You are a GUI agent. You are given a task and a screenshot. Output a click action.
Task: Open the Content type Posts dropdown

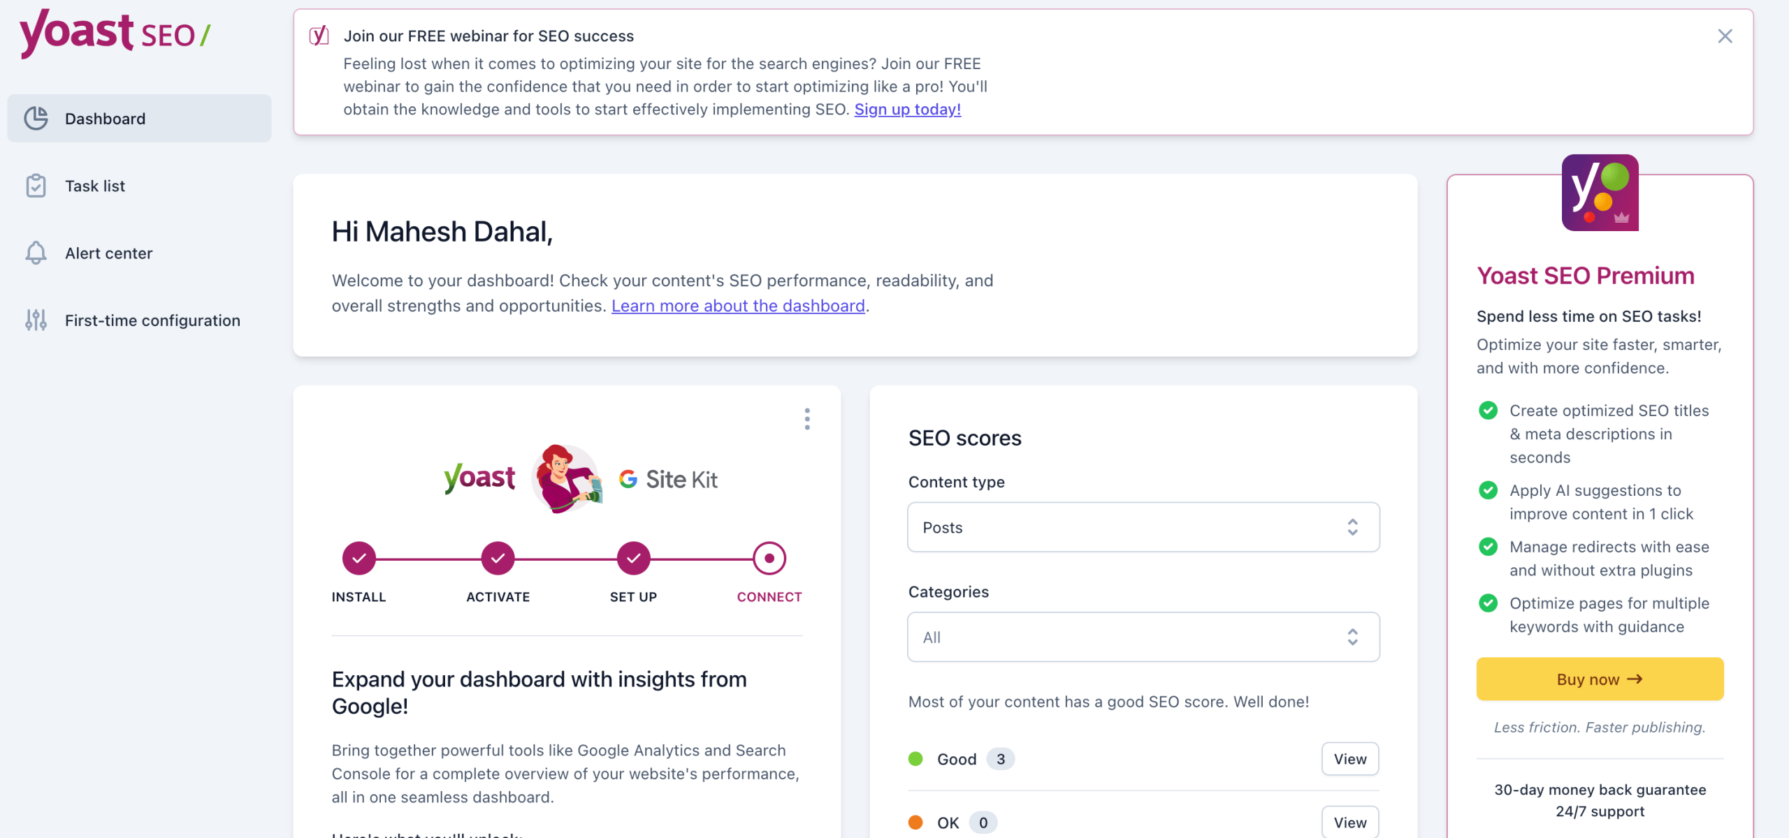[1142, 527]
